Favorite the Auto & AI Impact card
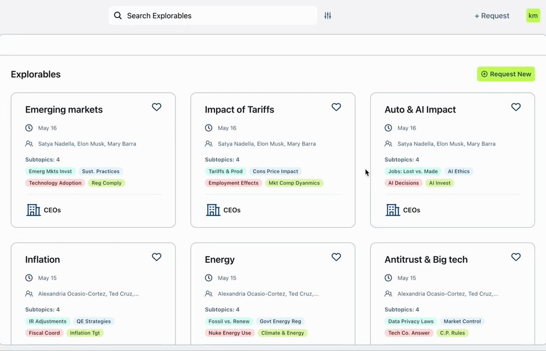The width and height of the screenshot is (546, 351). coord(516,107)
